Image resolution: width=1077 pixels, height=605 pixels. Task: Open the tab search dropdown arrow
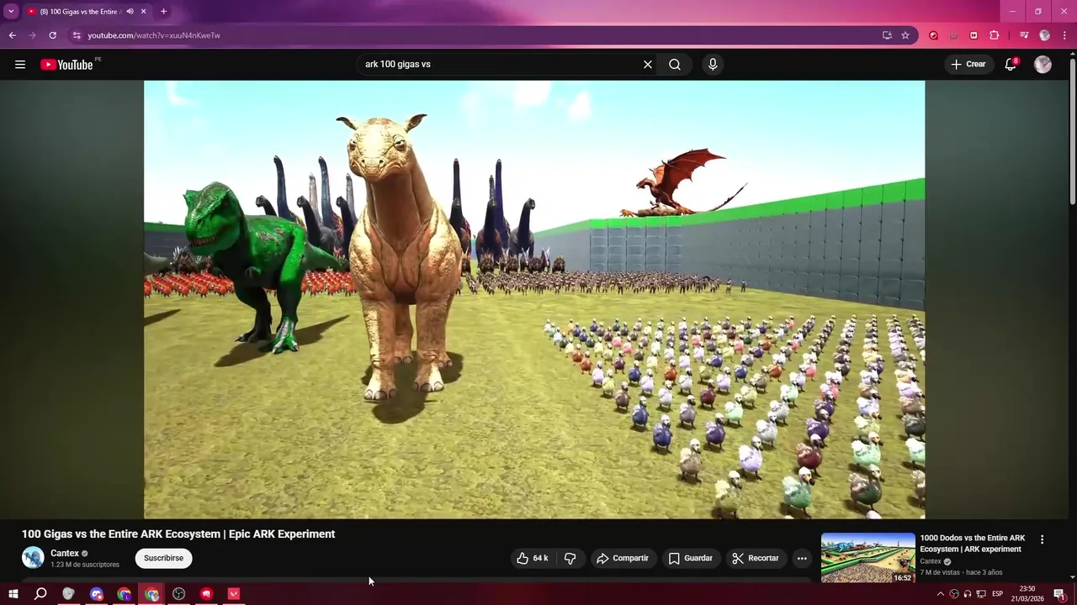pos(11,12)
